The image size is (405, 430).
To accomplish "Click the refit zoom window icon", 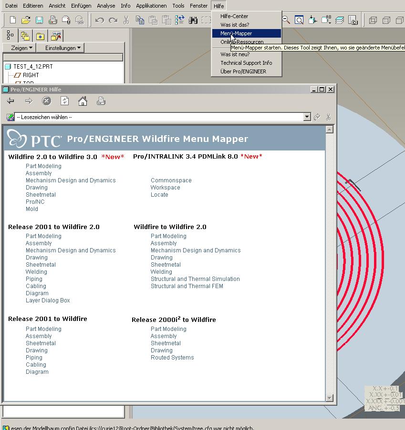I will [x=299, y=20].
